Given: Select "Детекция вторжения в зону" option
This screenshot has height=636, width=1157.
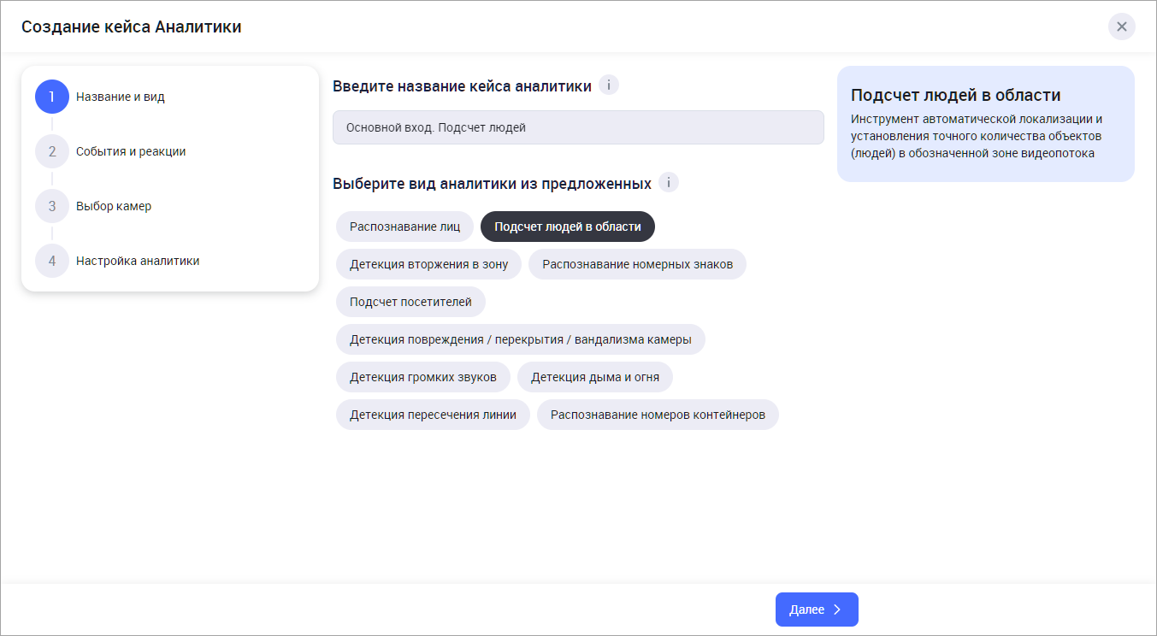Looking at the screenshot, I should 428,264.
